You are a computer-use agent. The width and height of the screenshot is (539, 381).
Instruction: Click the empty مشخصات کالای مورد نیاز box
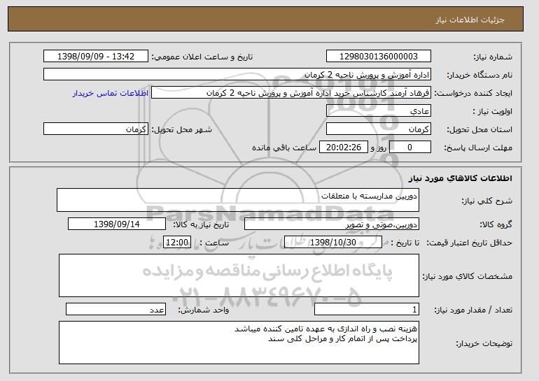pos(239,275)
